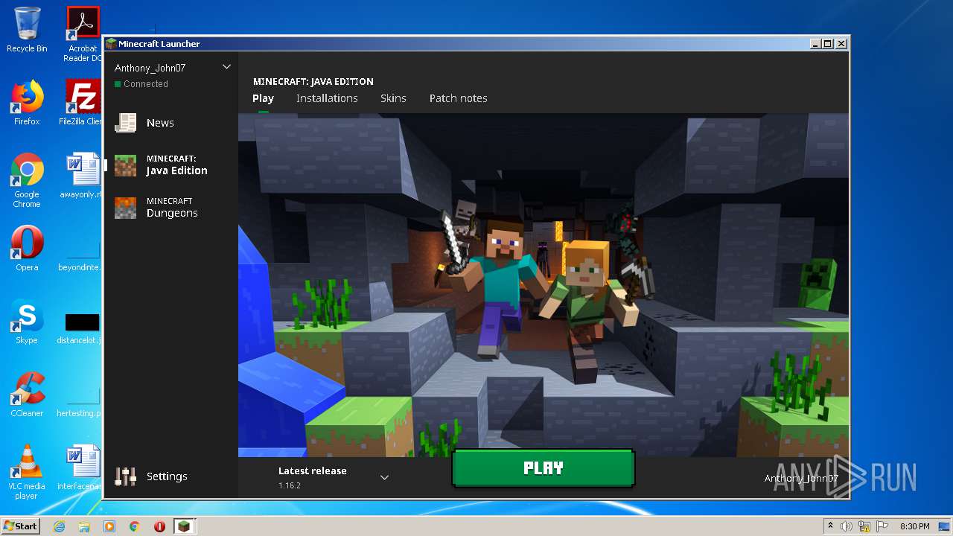The width and height of the screenshot is (953, 536).
Task: Switch to the Installations tab
Action: 327,98
